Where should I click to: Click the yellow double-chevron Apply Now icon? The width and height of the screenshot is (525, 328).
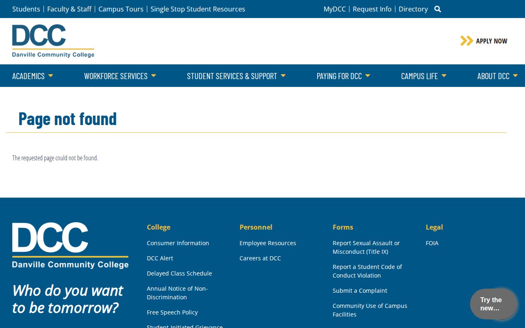(x=466, y=41)
